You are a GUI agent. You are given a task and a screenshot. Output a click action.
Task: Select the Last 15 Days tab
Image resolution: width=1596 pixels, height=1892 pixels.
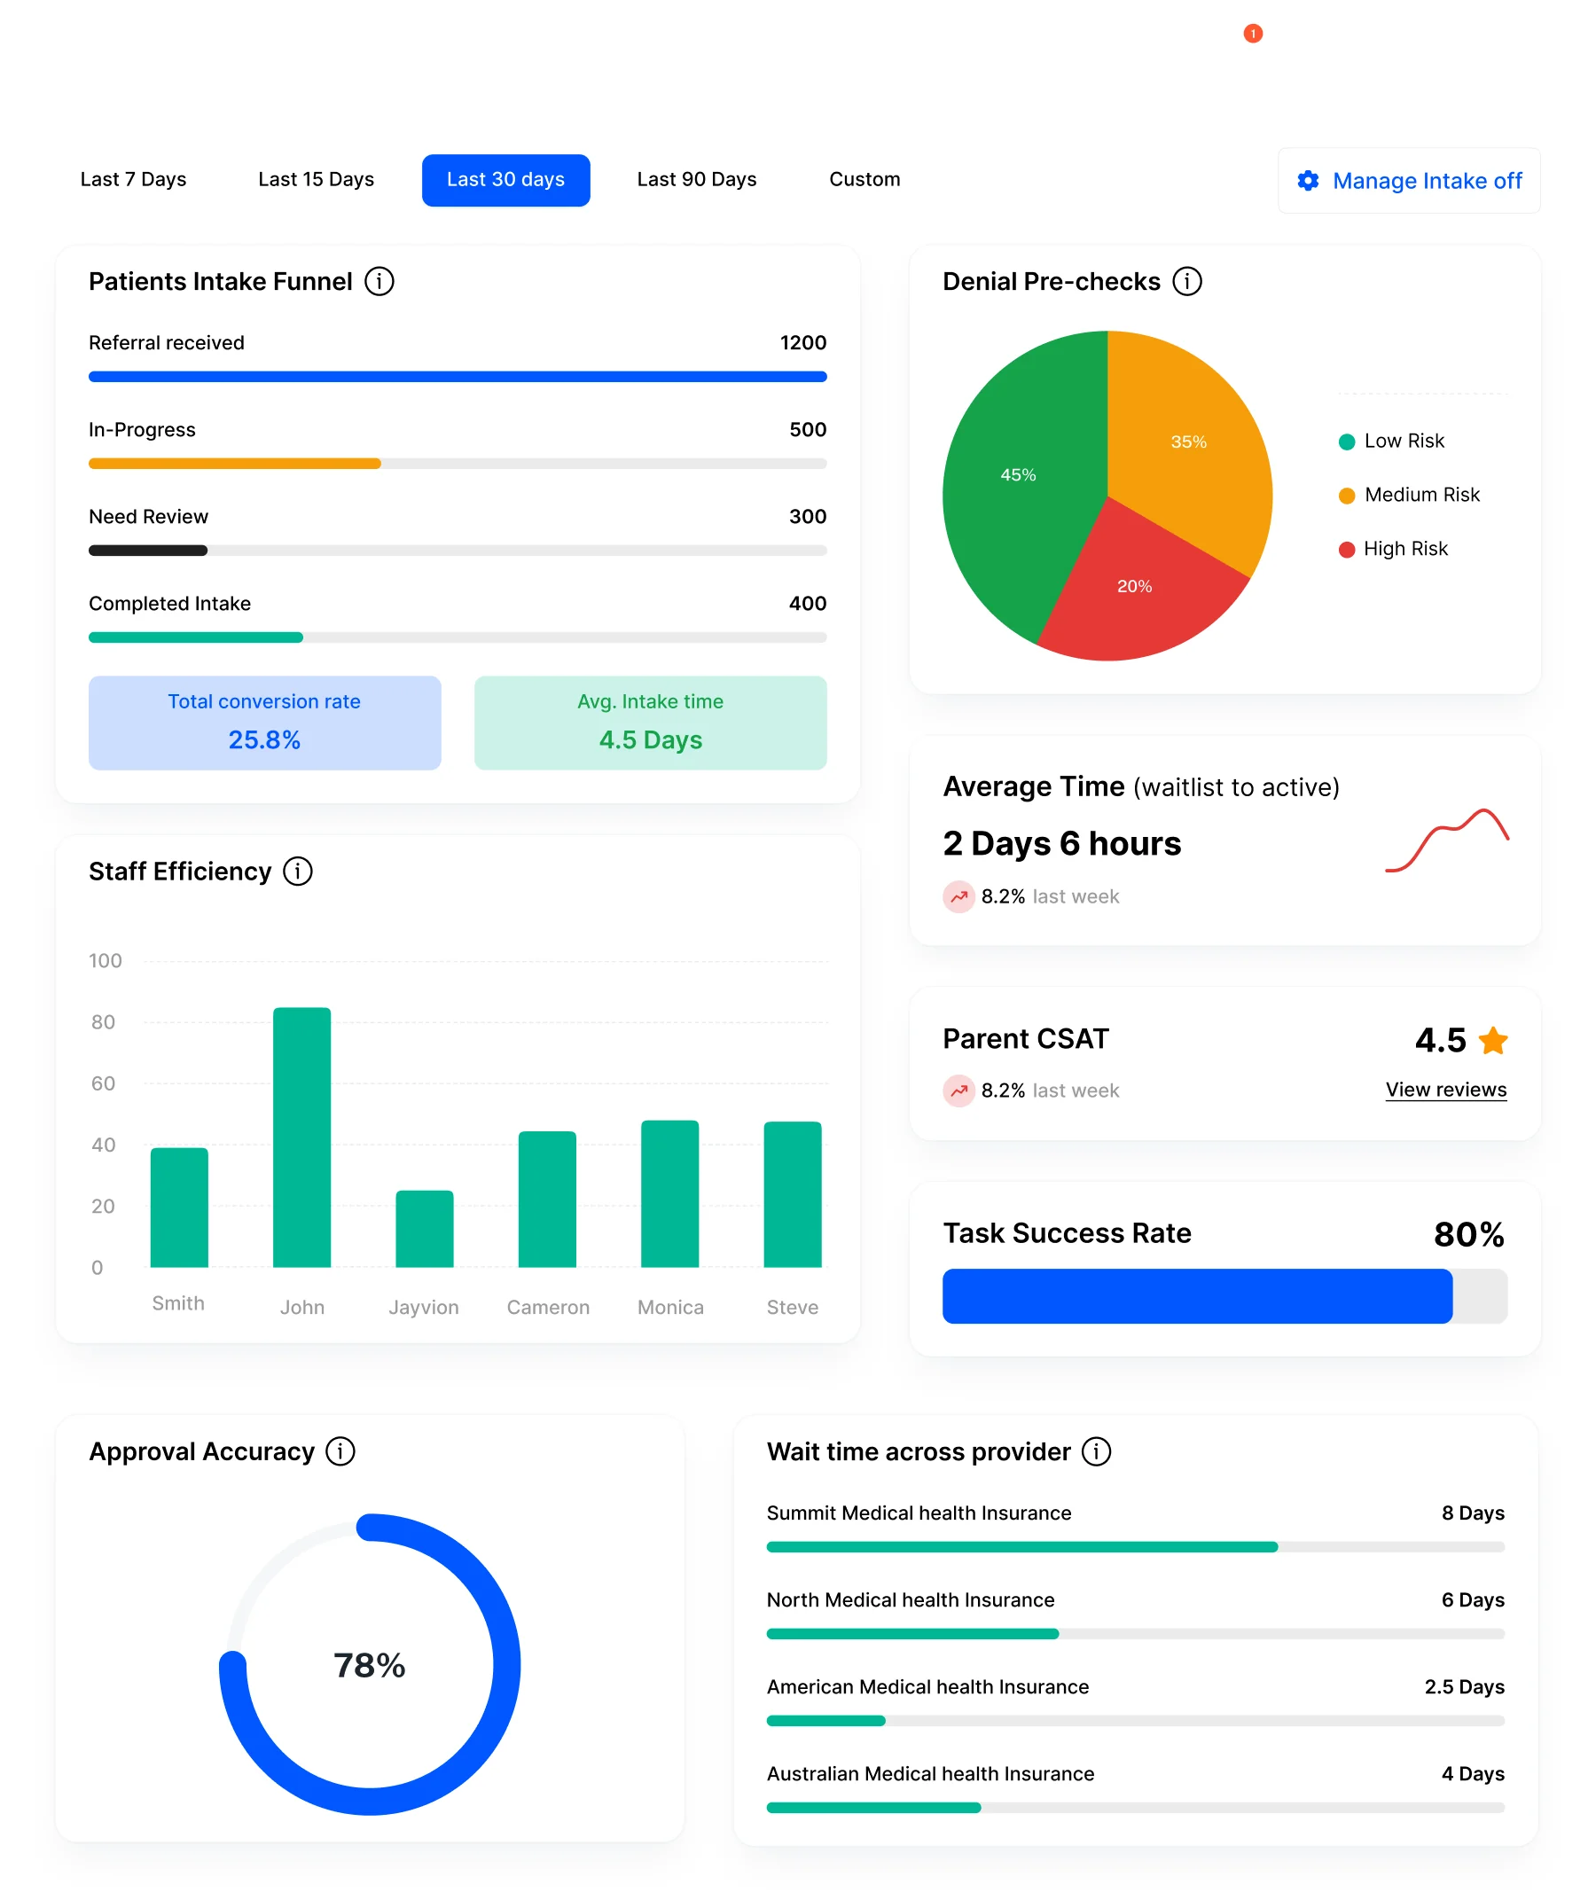click(316, 179)
